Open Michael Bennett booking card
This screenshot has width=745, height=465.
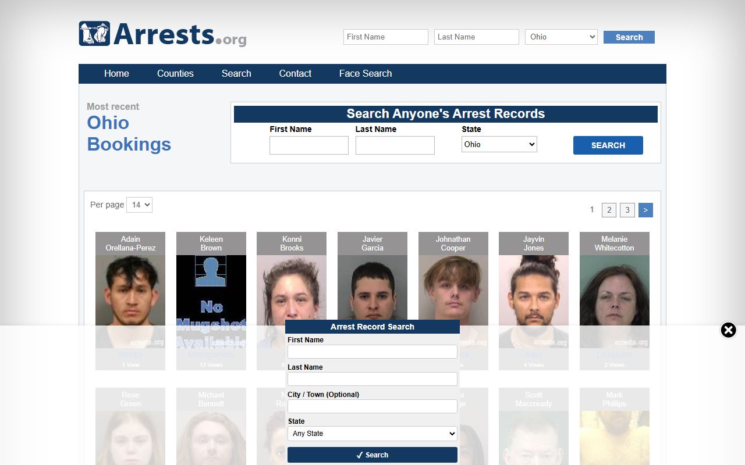click(x=211, y=426)
